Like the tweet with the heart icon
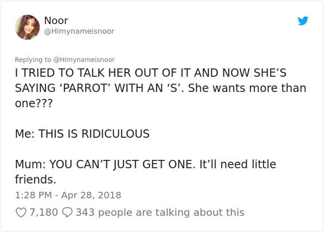The height and width of the screenshot is (232, 324). 21,213
